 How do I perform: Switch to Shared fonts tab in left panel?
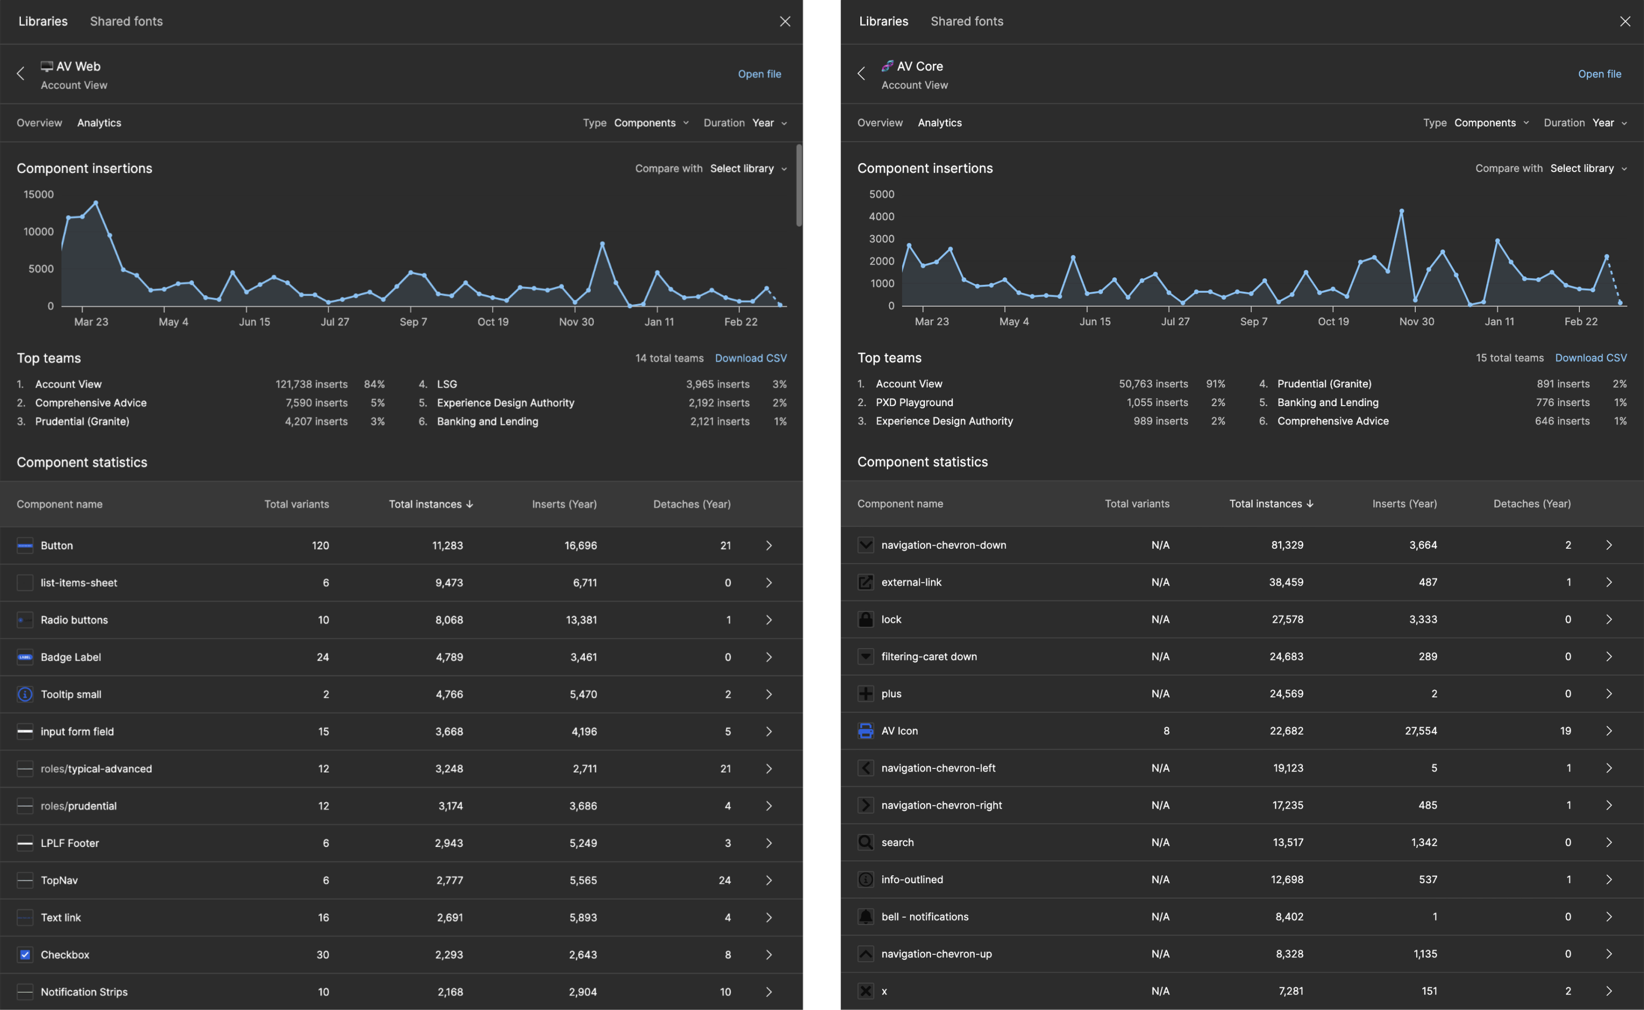pyautogui.click(x=126, y=21)
